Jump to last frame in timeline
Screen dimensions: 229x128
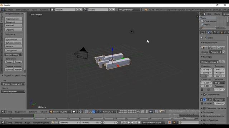point(139,122)
